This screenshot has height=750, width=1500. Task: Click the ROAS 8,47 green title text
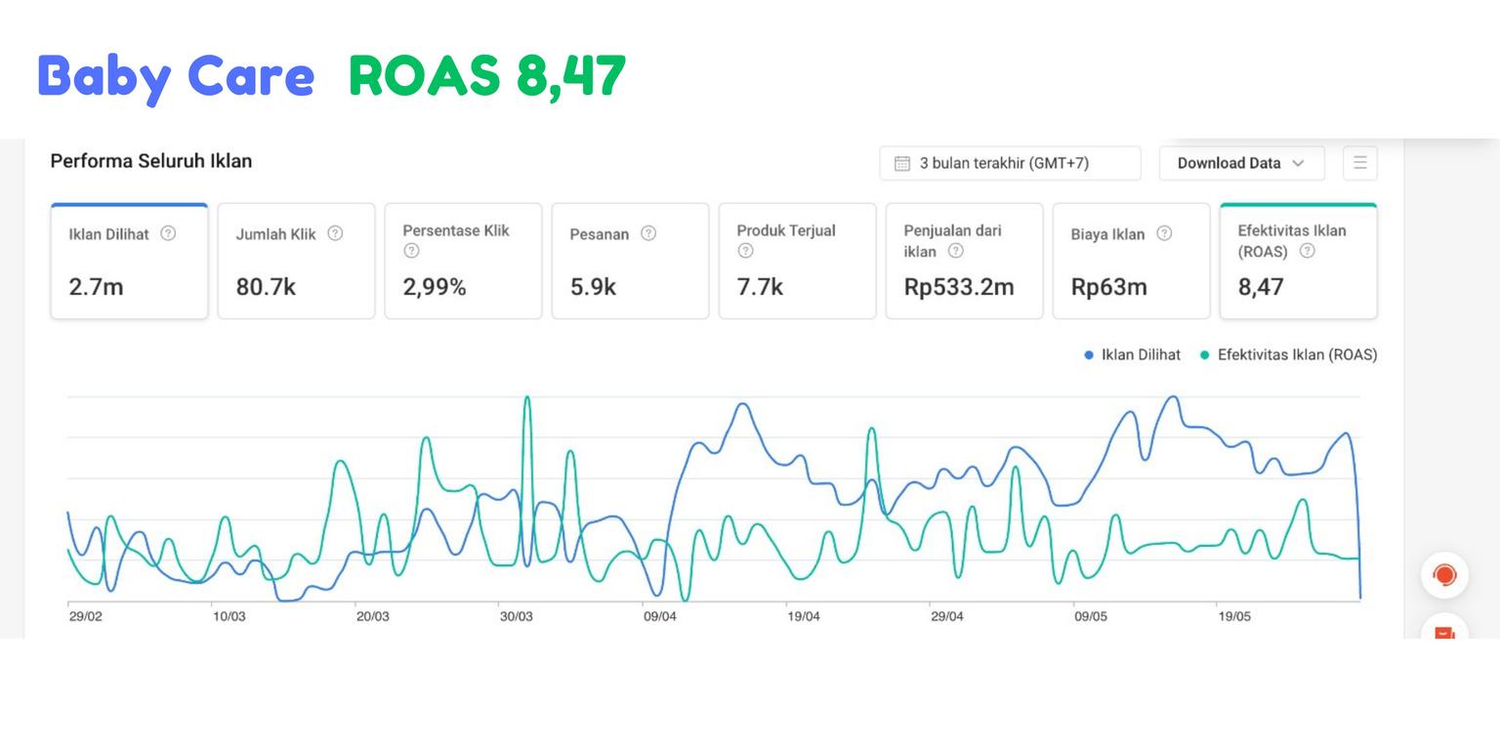(487, 77)
